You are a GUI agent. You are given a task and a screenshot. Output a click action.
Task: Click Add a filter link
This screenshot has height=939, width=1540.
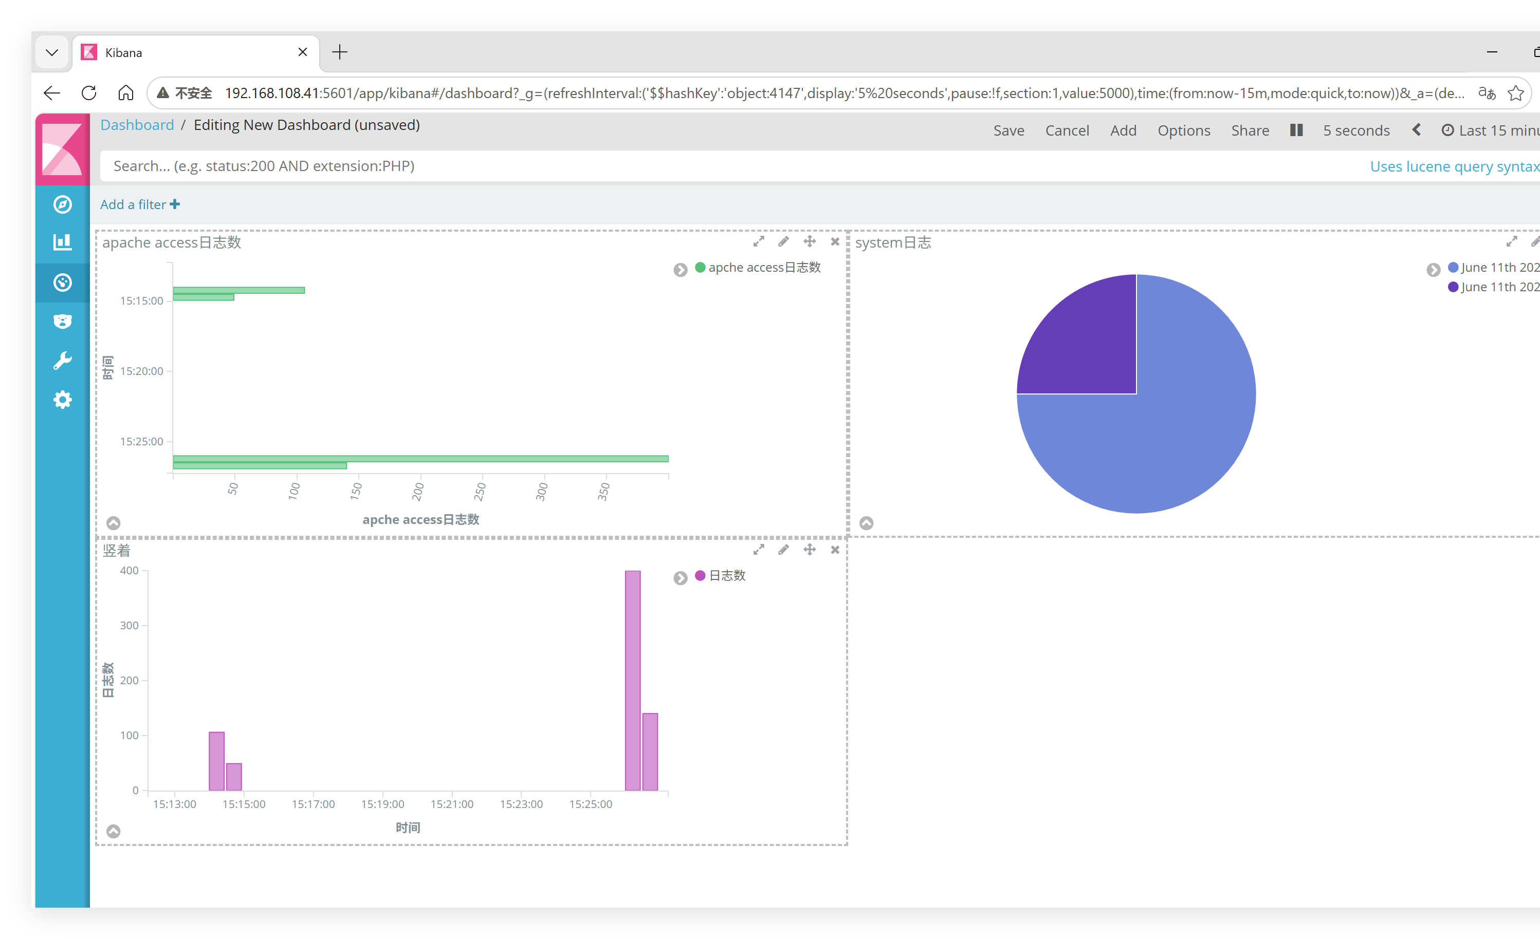[140, 204]
